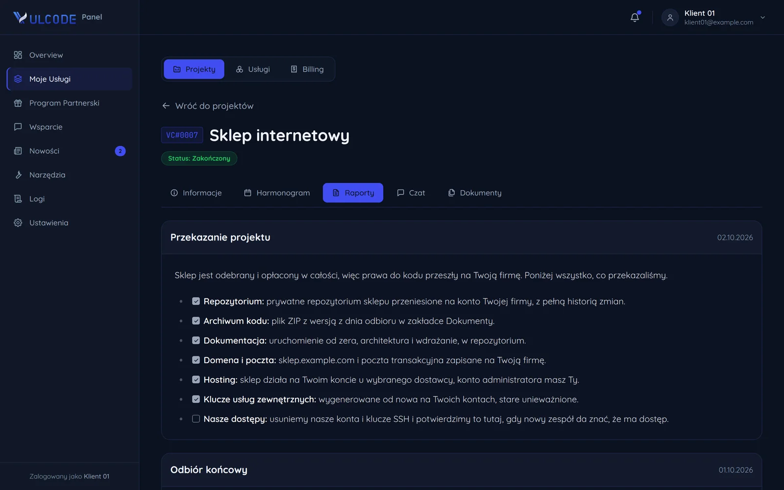Click the back arrow icon
Screen dimensions: 784x490
click(166, 106)
